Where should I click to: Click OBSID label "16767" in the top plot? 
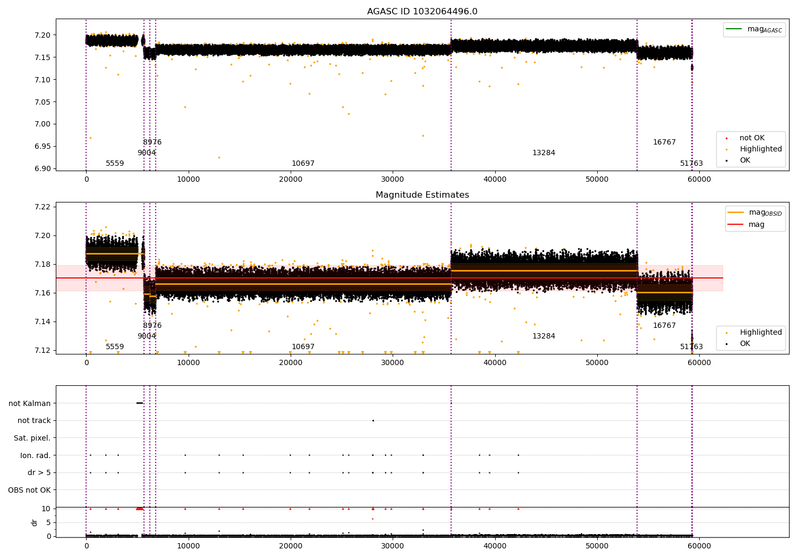click(664, 142)
